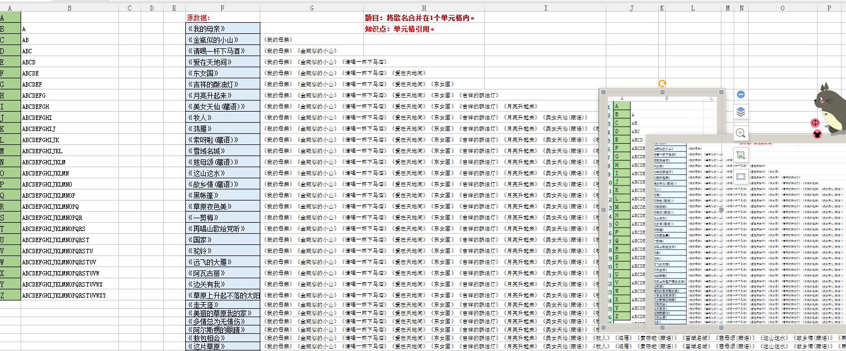Select source cell 《国家》
The height and width of the screenshot is (351, 846).
click(222, 240)
